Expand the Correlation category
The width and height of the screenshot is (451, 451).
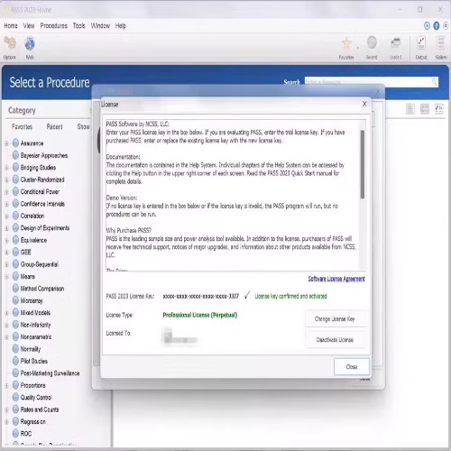click(6, 216)
